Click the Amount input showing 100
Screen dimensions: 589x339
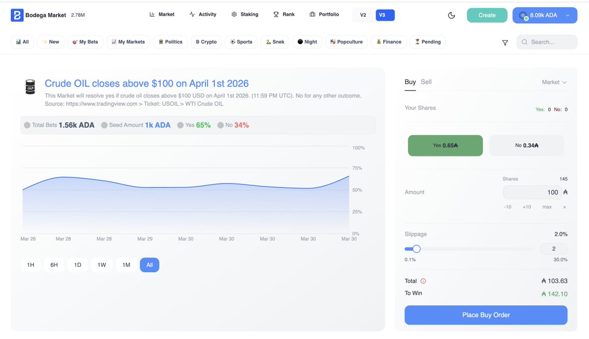(533, 192)
